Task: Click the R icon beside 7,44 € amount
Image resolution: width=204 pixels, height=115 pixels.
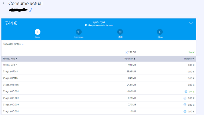Action: (x=185, y=92)
